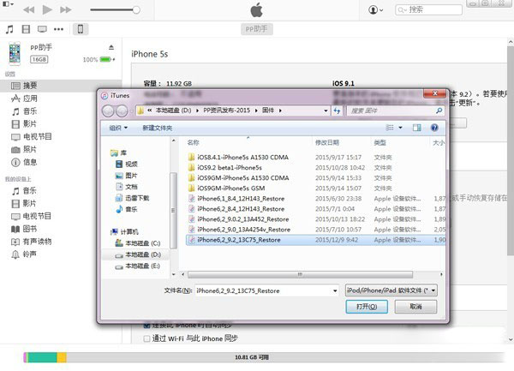Screen dimensions: 514x371
Task: Expand the 组织 dropdown menu
Action: point(118,129)
